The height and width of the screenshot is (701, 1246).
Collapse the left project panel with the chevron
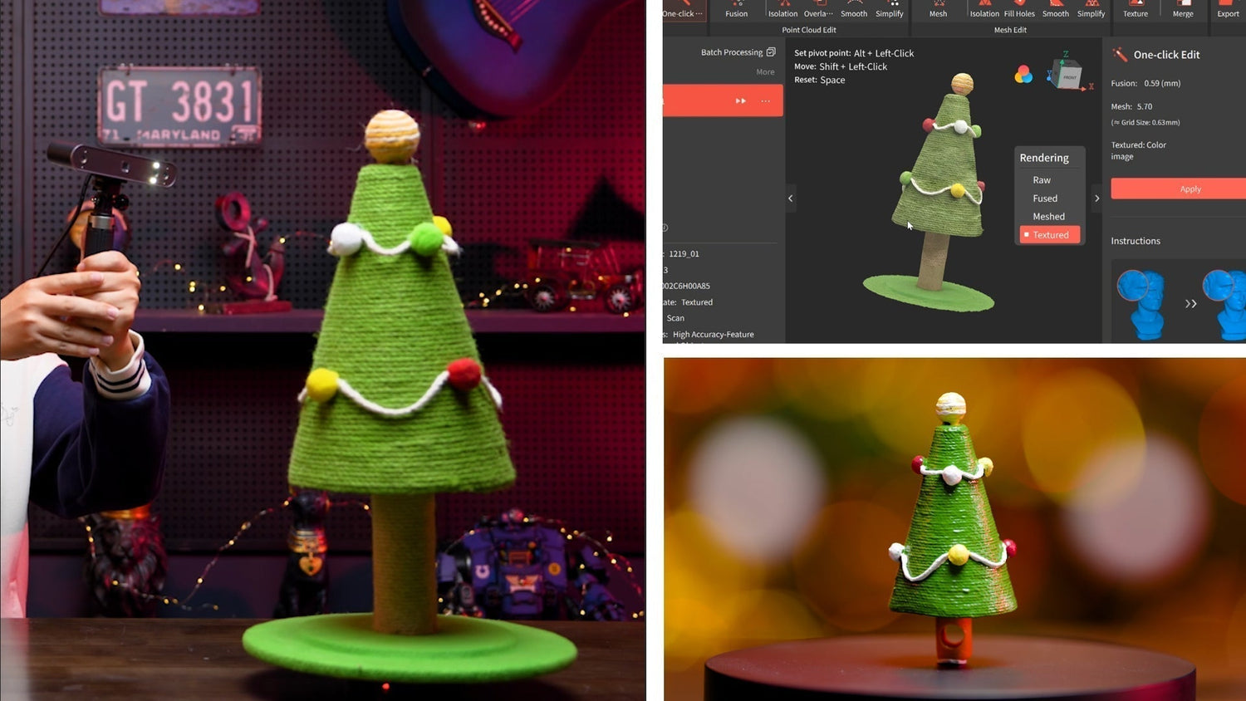790,199
